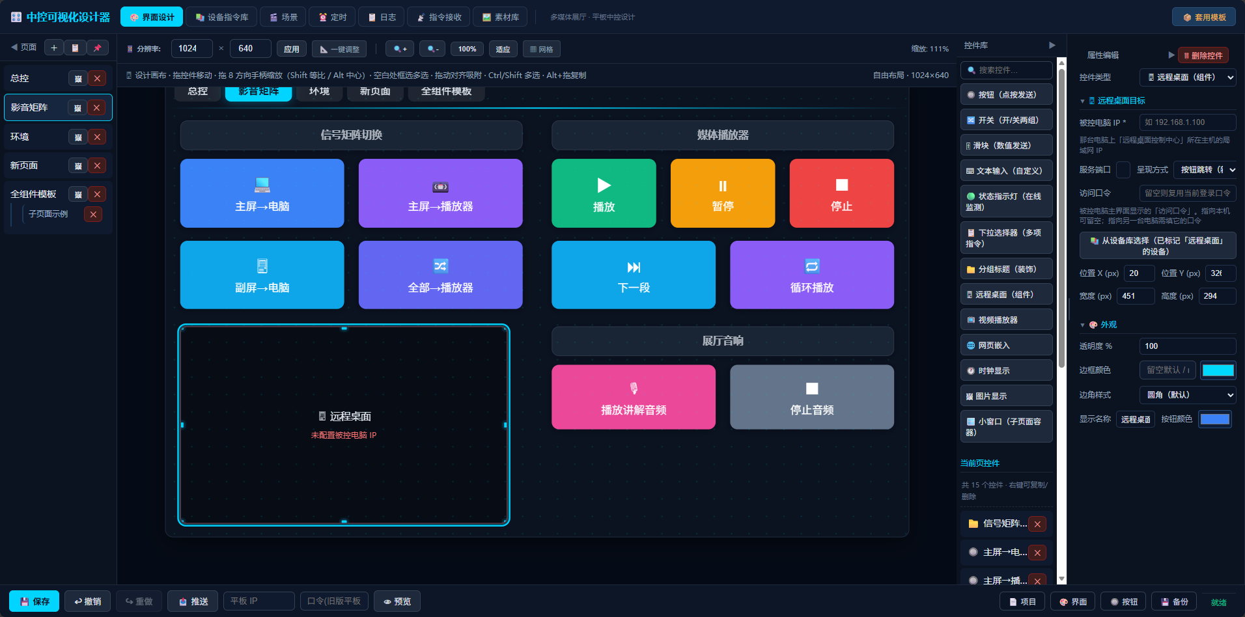Open the 边角样式 dropdown
This screenshot has width=1245, height=617.
click(x=1188, y=394)
